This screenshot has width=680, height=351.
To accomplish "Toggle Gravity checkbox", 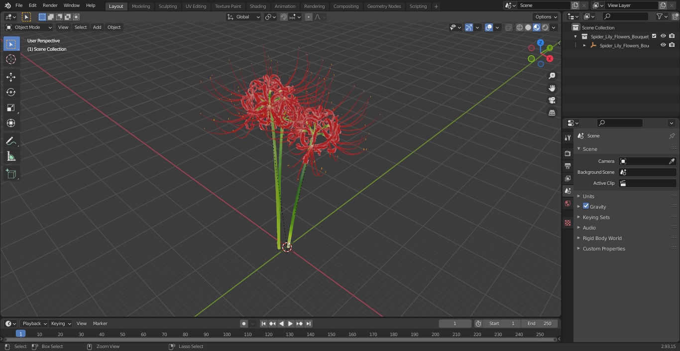I will 586,206.
